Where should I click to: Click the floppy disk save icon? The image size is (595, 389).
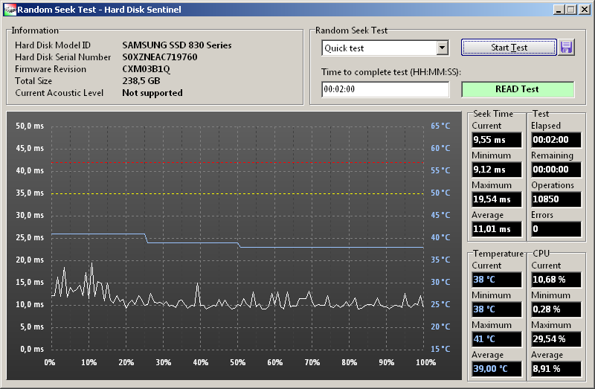(567, 48)
